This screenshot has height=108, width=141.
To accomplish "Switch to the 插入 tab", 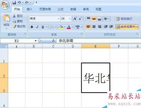I will click(x=29, y=9).
